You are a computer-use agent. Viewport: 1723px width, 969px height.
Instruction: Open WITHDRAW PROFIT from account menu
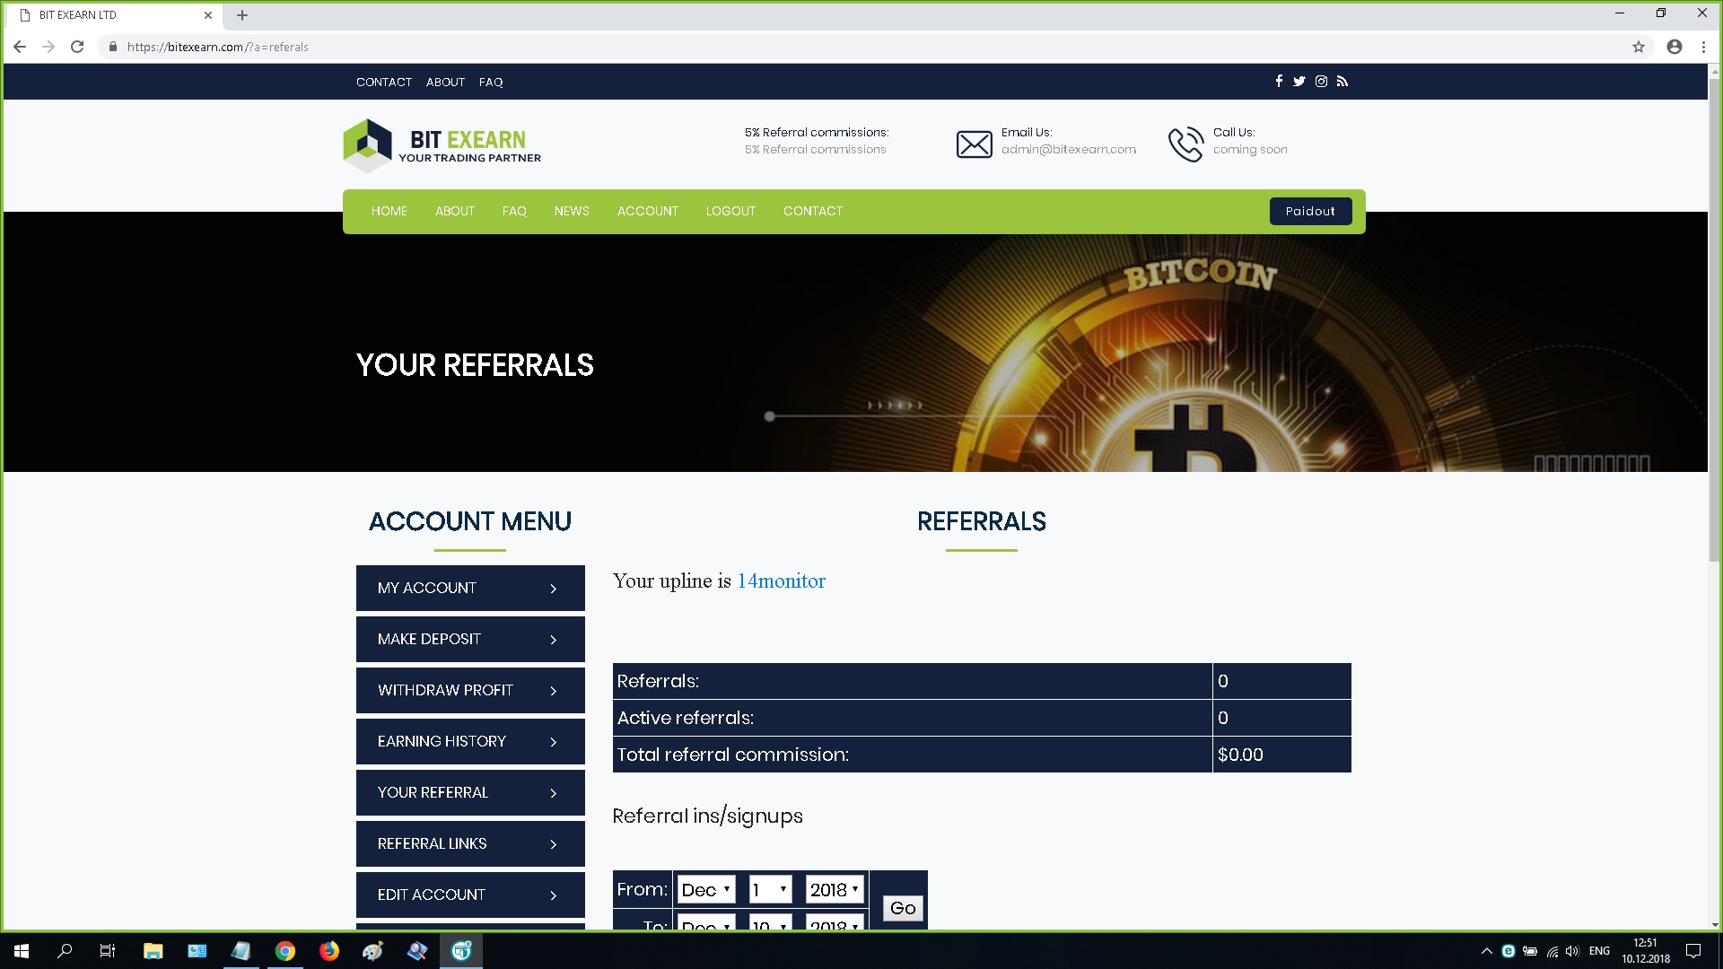(470, 690)
